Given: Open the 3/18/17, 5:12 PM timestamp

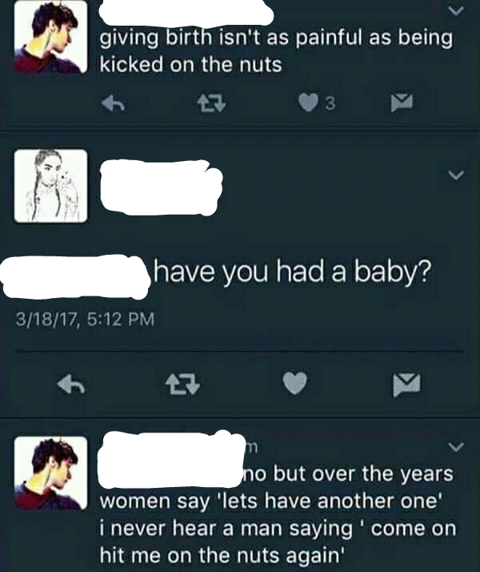Looking at the screenshot, I should point(85,319).
